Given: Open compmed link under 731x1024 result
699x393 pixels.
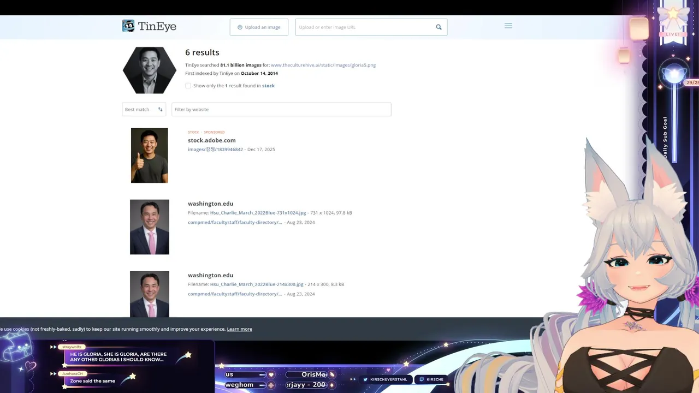Looking at the screenshot, I should (235, 223).
